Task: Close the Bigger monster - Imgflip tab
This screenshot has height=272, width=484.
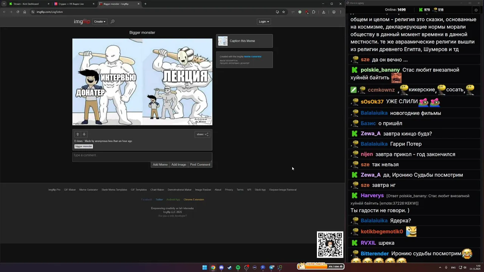Action: (x=138, y=4)
